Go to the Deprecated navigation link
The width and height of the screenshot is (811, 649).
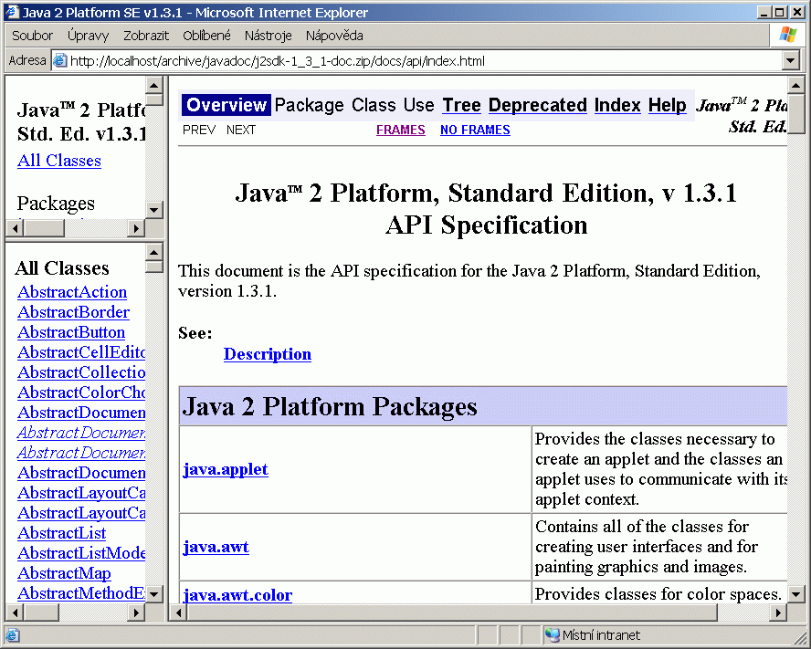click(537, 105)
